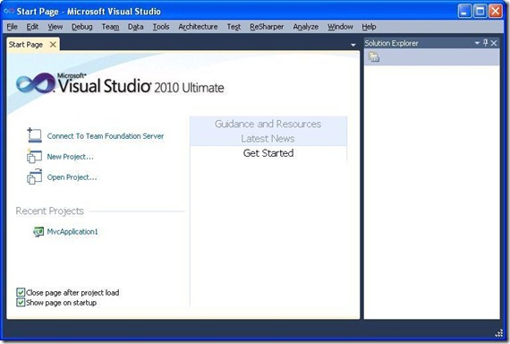Click the Visual Studio title bar app icon
This screenshot has width=510, height=344.
click(x=9, y=12)
